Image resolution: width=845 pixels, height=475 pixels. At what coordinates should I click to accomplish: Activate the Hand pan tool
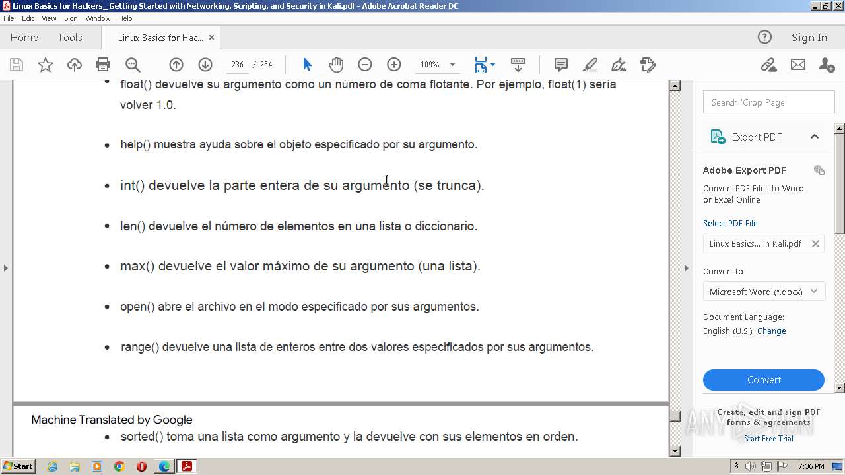coord(336,65)
